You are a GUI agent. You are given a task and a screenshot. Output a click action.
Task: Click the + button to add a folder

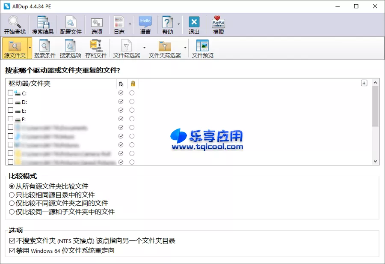tap(364, 83)
